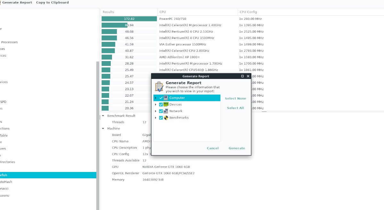This screenshot has width=384, height=210.
Task: Expand the Devices tree entry
Action: point(156,105)
